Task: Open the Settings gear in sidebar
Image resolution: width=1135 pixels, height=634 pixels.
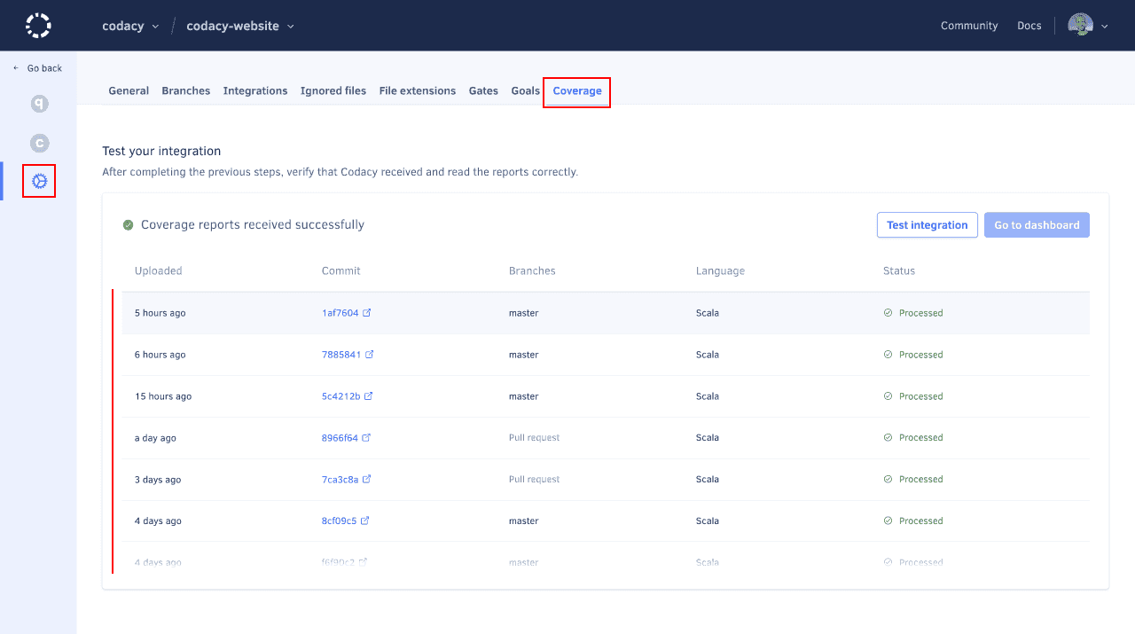Action: pyautogui.click(x=39, y=181)
